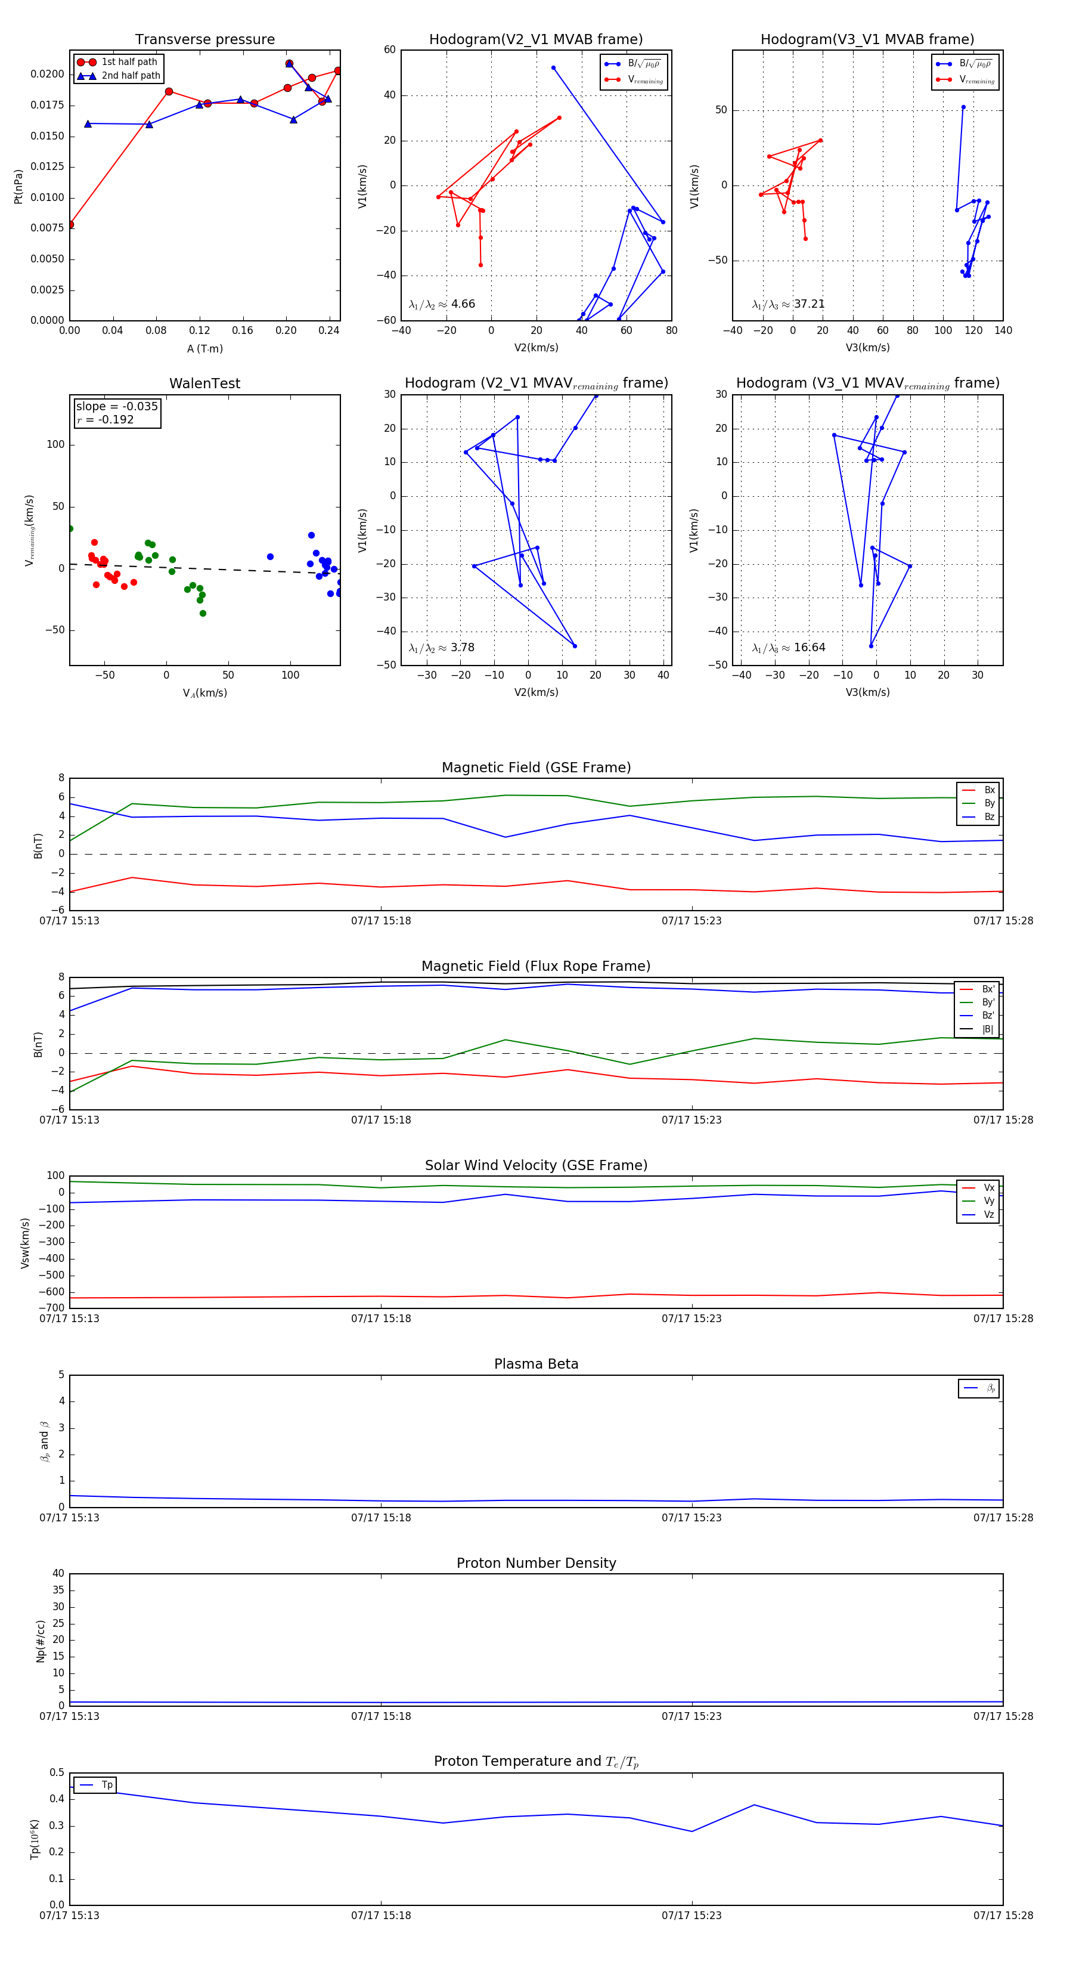Viewport: 1073px width, 1968px height.
Task: Click the 'Tp' legend entry
Action: point(95,1785)
